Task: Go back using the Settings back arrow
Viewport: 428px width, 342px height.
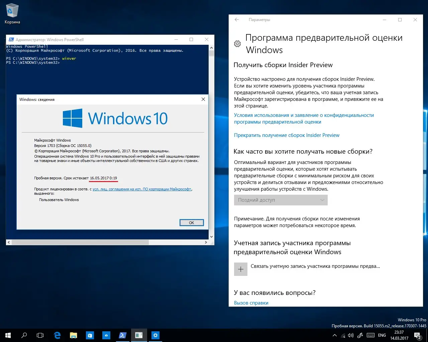Action: [237, 20]
